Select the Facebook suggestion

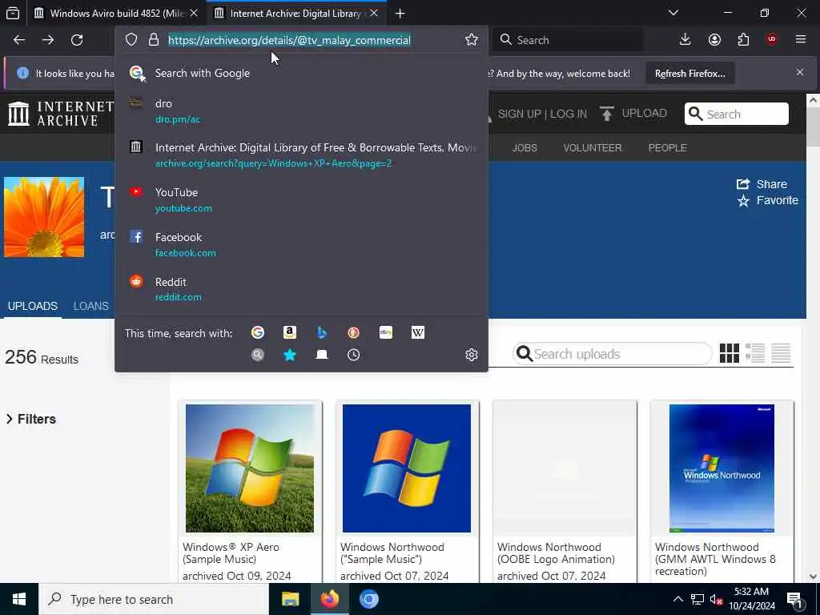tap(301, 245)
